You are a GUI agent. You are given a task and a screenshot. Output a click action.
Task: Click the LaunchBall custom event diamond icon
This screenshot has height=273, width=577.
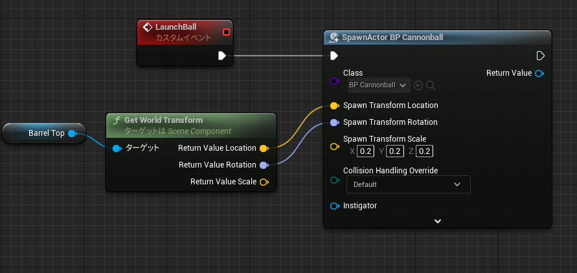pos(147,27)
